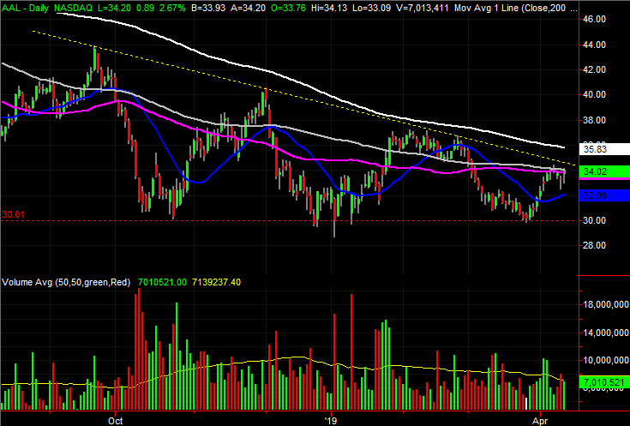This screenshot has height=426, width=630.
Task: Click the 46.00 price axis label
Action: point(596,20)
